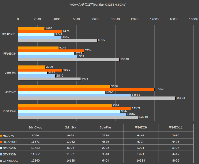Click the 11062 data label on chart
Viewport: 199px width, 164px height.
[x=131, y=114]
